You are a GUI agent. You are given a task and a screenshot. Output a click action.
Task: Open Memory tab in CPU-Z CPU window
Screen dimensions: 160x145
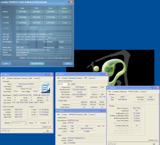click(x=25, y=78)
